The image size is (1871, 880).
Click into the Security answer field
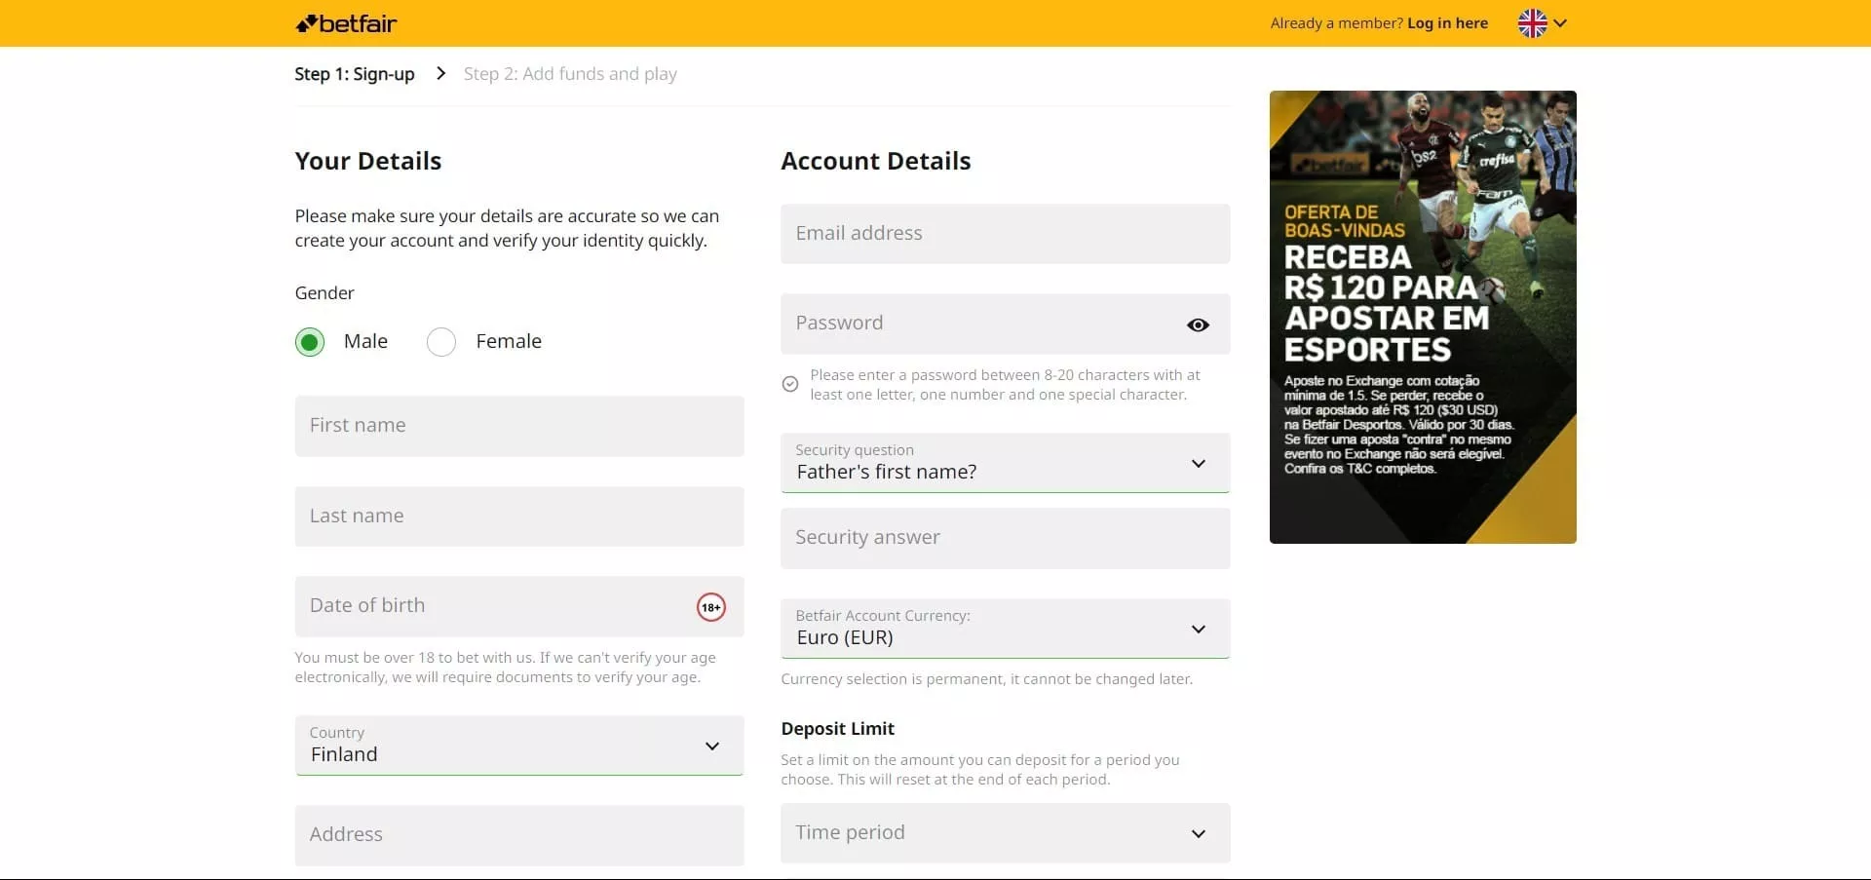tap(1005, 538)
